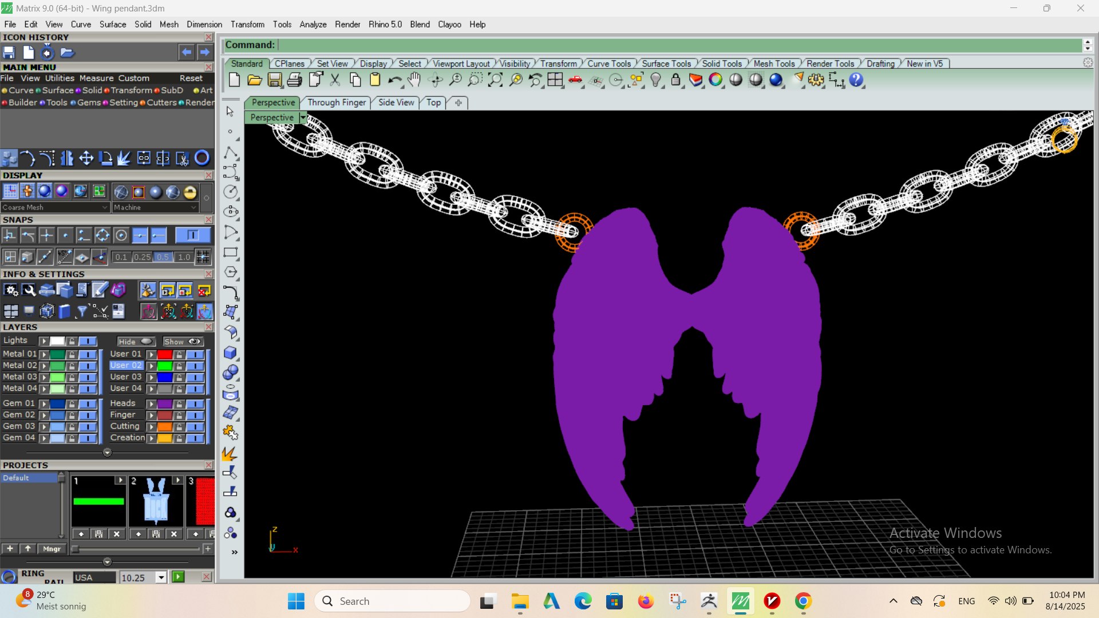Image resolution: width=1099 pixels, height=618 pixels.
Task: Click the four-viewport layout icon
Action: [555, 80]
